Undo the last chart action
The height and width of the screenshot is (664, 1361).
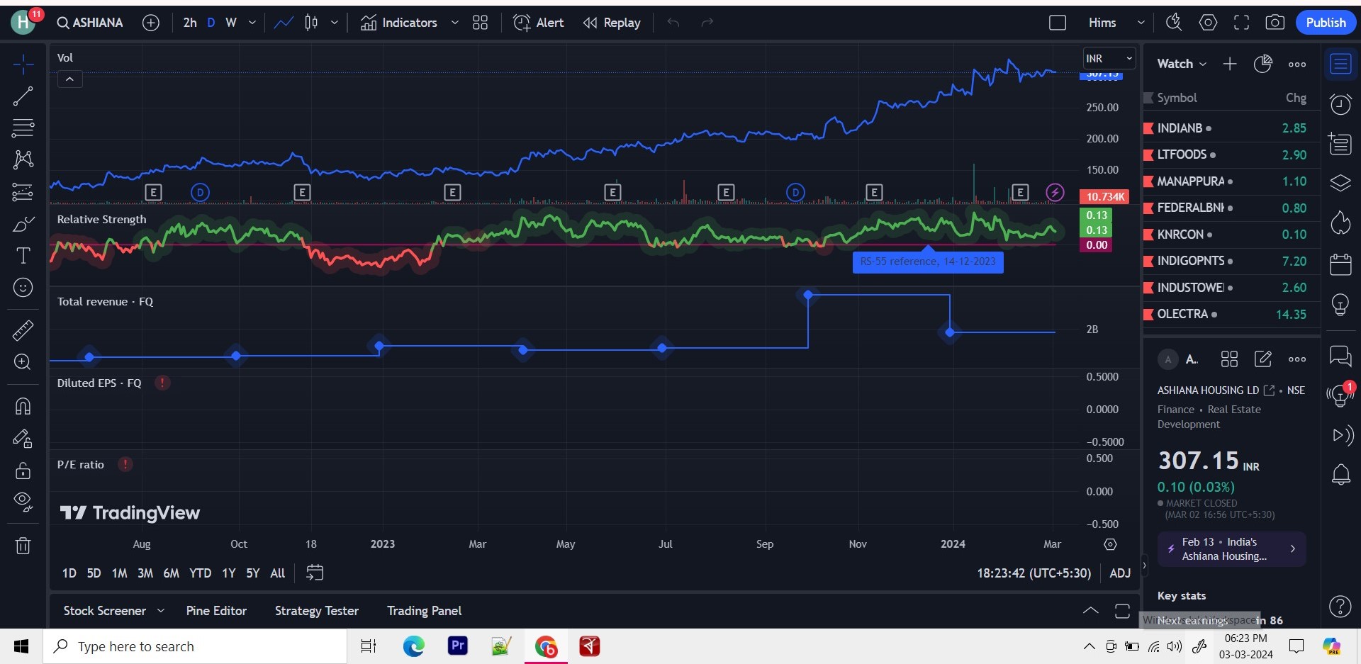point(673,23)
